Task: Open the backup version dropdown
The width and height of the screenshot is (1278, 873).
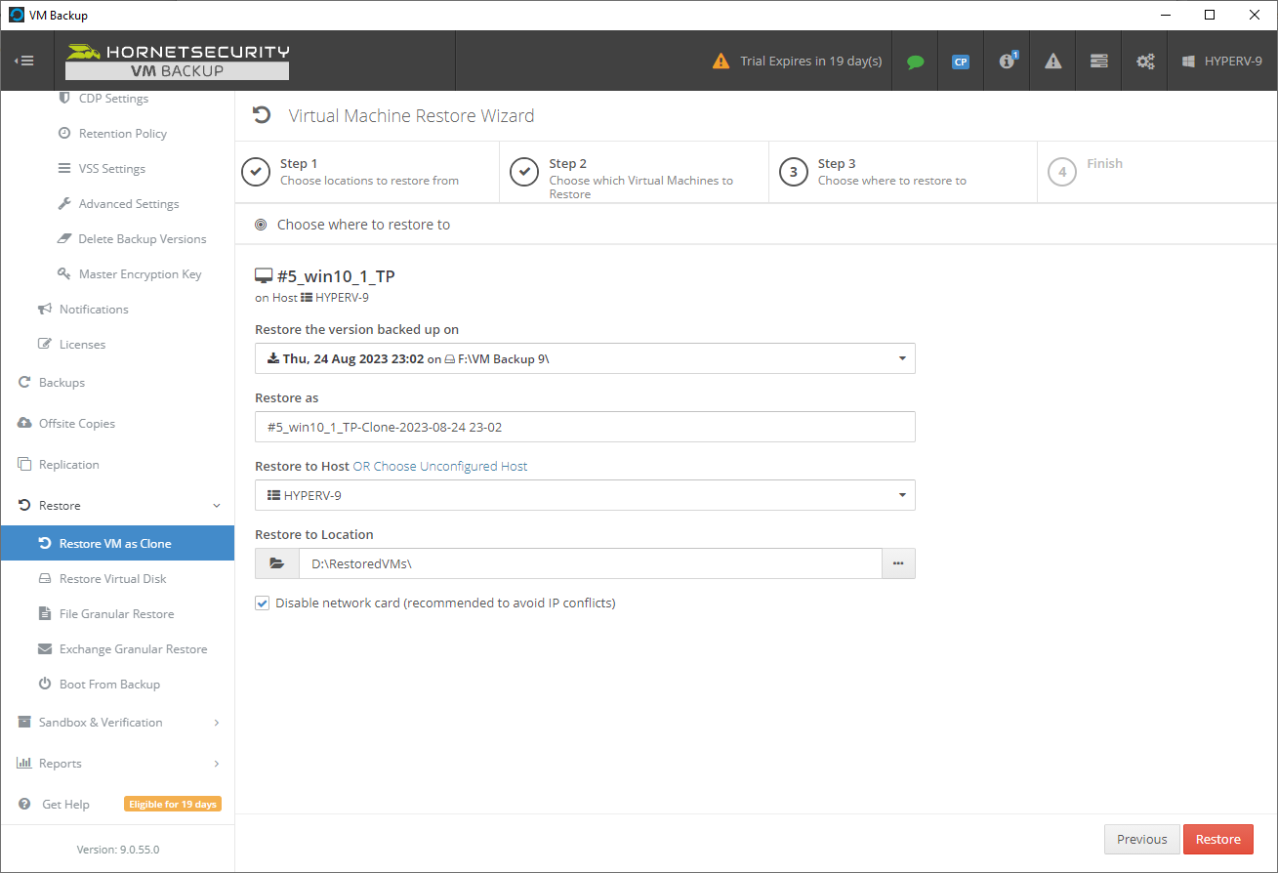Action: click(585, 358)
